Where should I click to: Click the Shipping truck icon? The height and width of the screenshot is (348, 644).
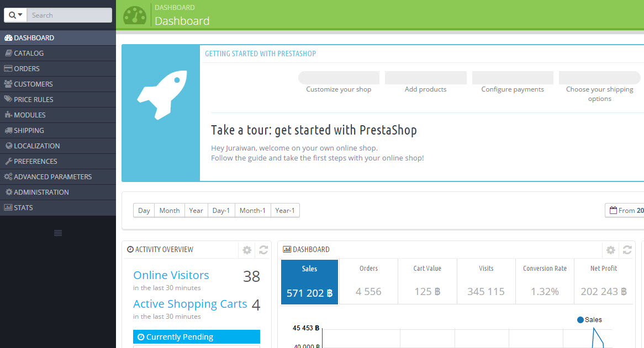[x=8, y=130]
